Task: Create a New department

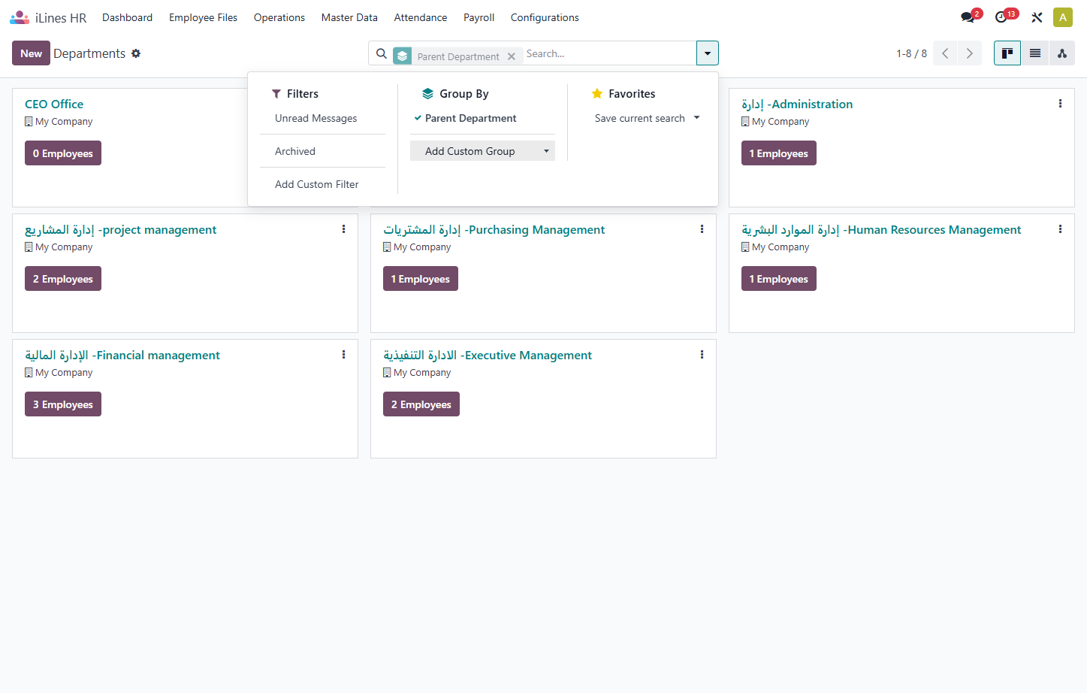Action: pos(31,53)
